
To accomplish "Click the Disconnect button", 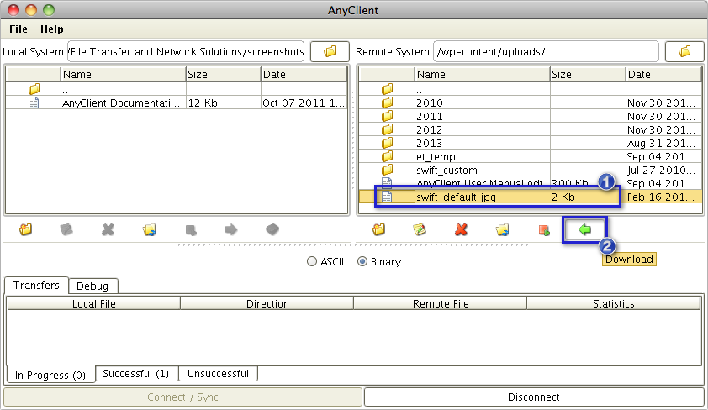I will pyautogui.click(x=534, y=397).
